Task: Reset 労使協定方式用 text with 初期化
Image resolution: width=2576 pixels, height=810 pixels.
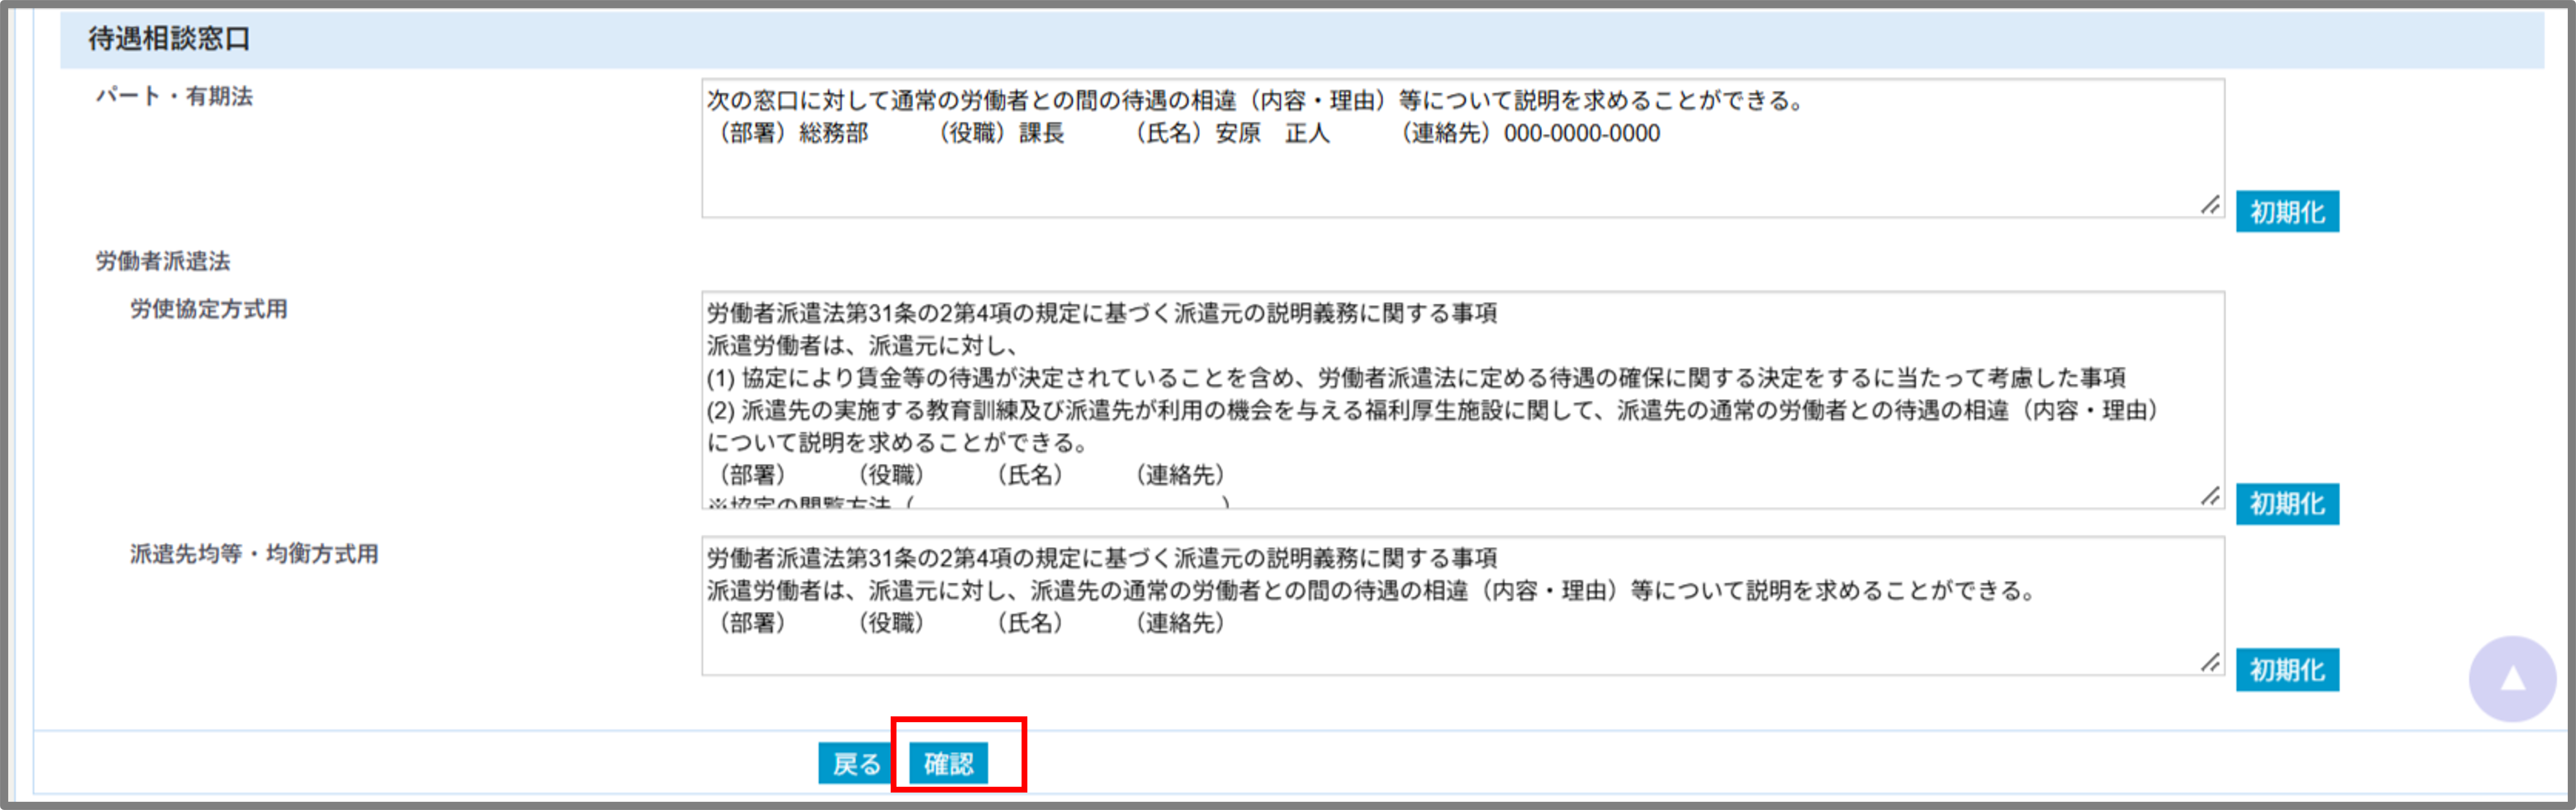Action: (2287, 504)
